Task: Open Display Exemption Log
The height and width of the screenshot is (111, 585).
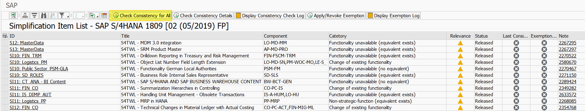Action: point(393,15)
